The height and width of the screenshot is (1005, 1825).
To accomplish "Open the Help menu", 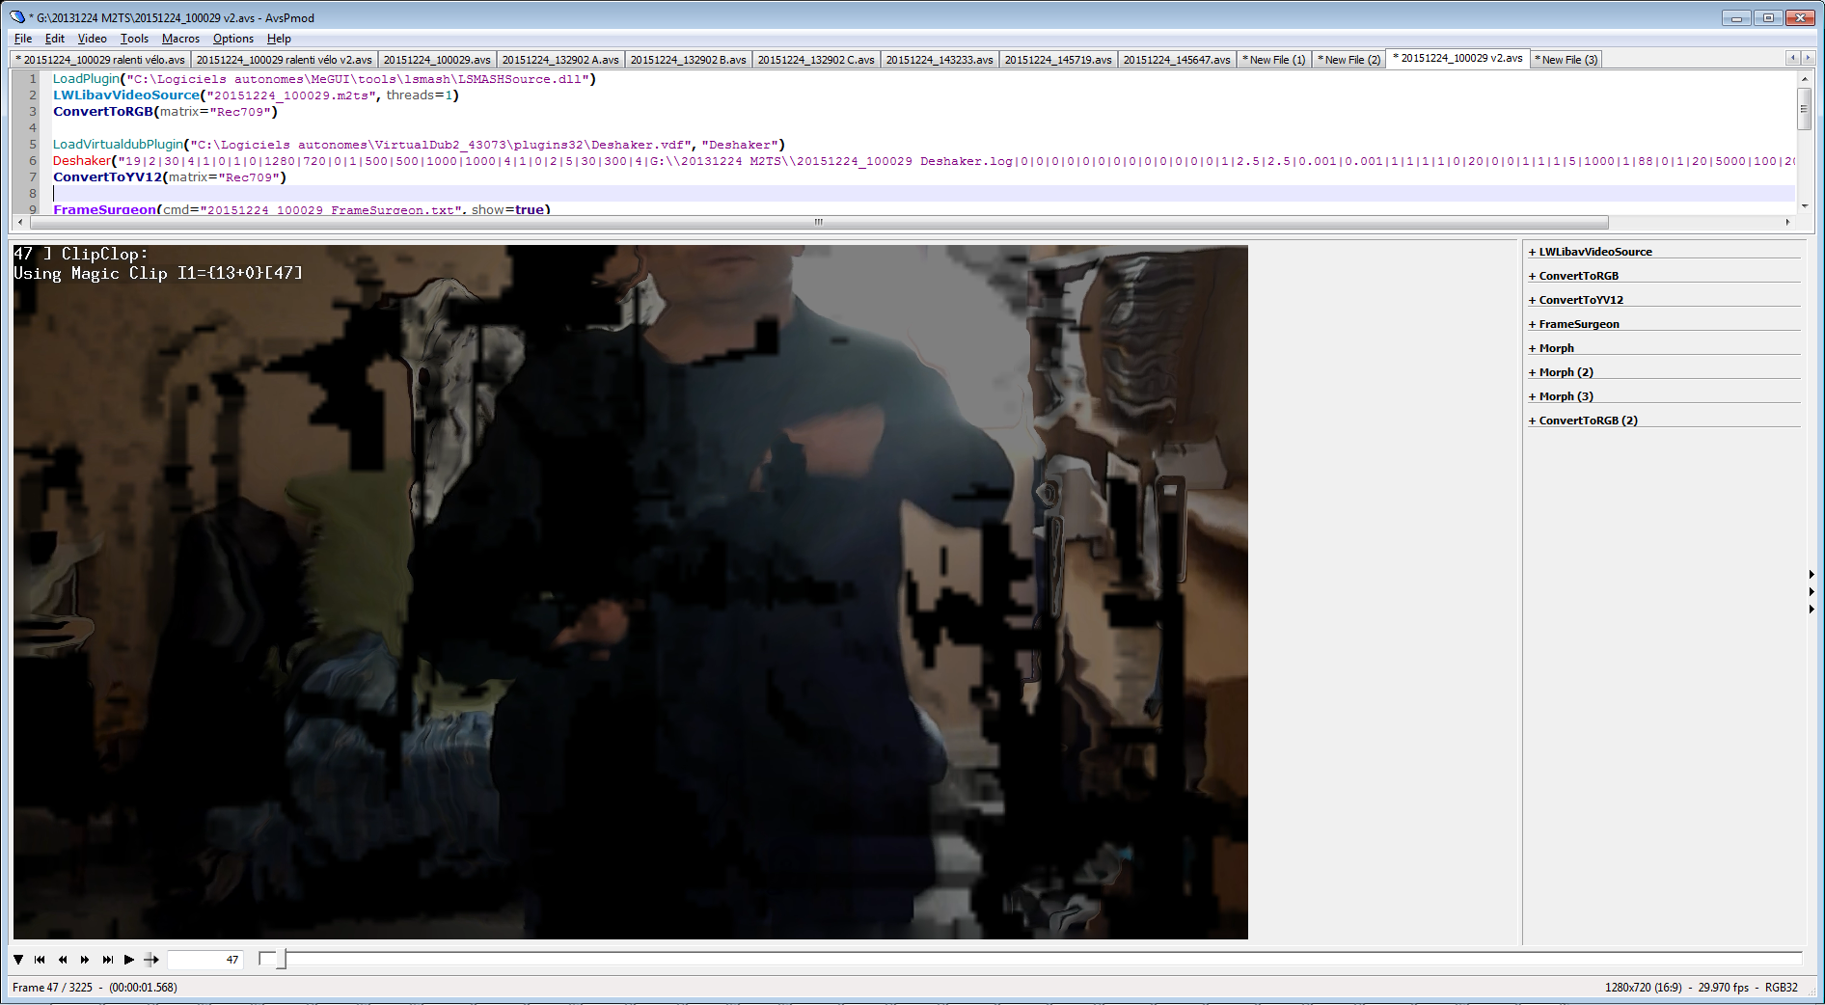I will click(x=279, y=39).
